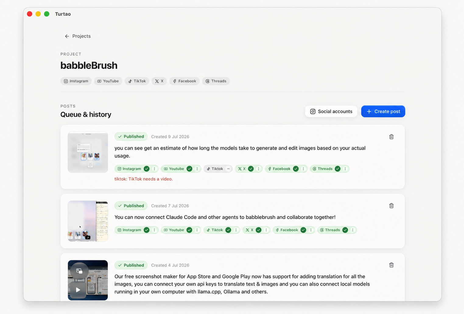Click X green checkmark on 7 Jul post
This screenshot has height=314, width=464.
258,230
